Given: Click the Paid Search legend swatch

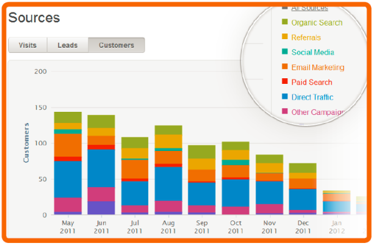Looking at the screenshot, I should tap(285, 81).
